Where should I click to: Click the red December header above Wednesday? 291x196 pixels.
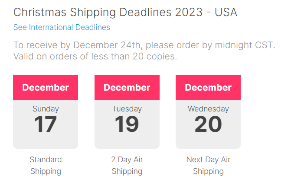tap(208, 88)
